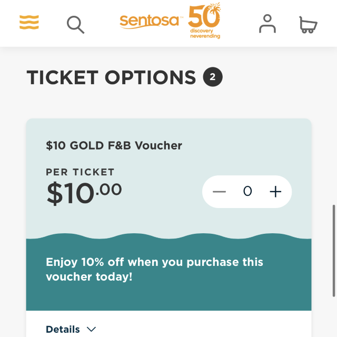Open the search magnifier icon

[x=75, y=25]
